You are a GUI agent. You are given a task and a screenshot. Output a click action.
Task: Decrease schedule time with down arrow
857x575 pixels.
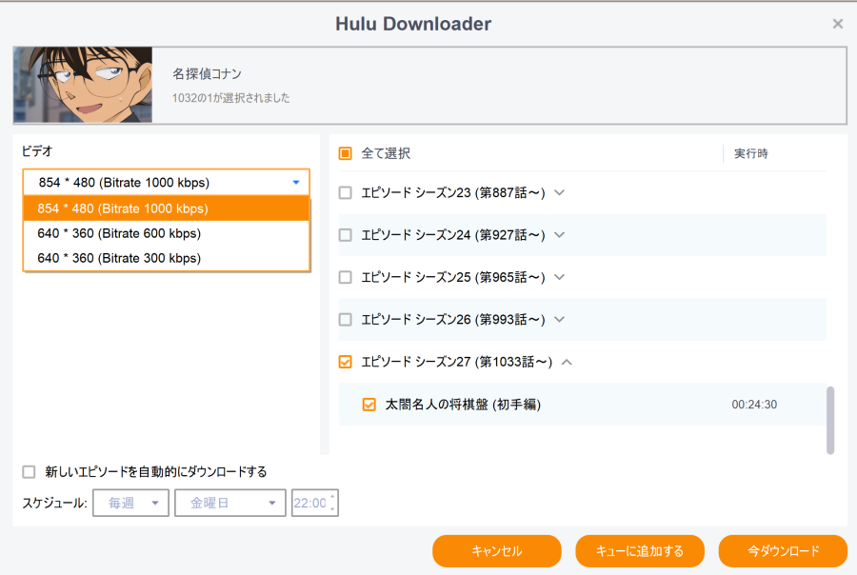[332, 509]
